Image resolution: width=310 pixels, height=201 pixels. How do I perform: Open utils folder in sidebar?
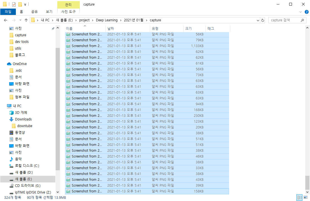click(18, 48)
